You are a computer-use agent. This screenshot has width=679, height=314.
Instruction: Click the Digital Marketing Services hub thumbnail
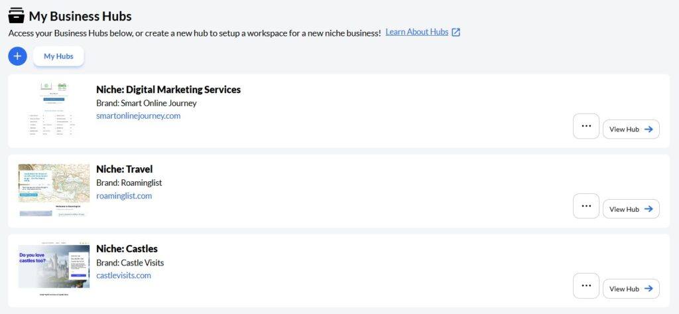(54, 110)
